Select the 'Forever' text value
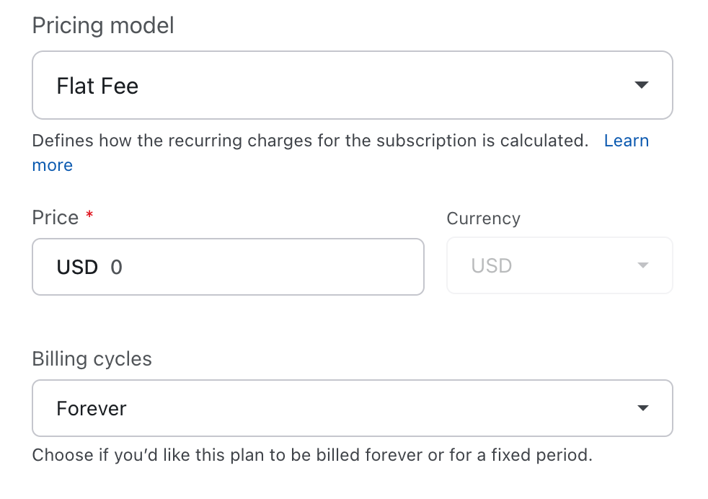 point(92,409)
